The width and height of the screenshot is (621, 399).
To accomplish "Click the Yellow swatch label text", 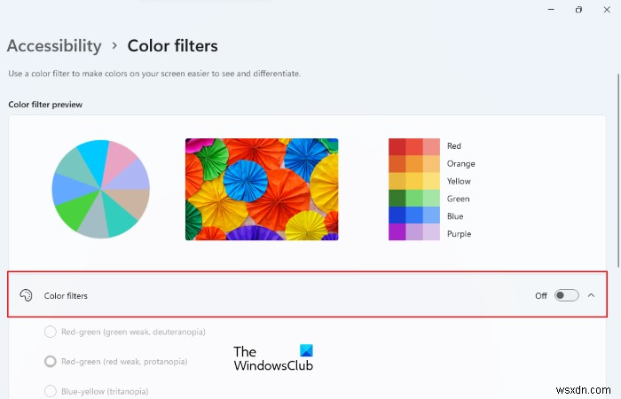I will pos(460,181).
